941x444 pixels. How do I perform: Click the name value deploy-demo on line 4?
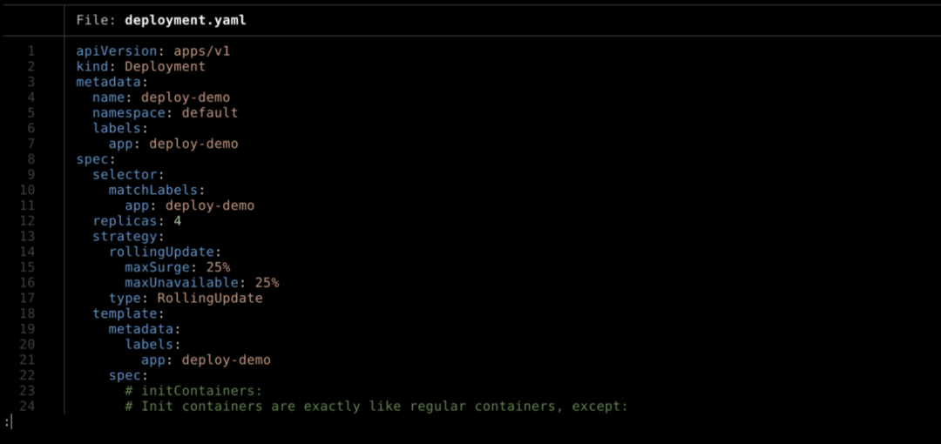[x=186, y=98]
